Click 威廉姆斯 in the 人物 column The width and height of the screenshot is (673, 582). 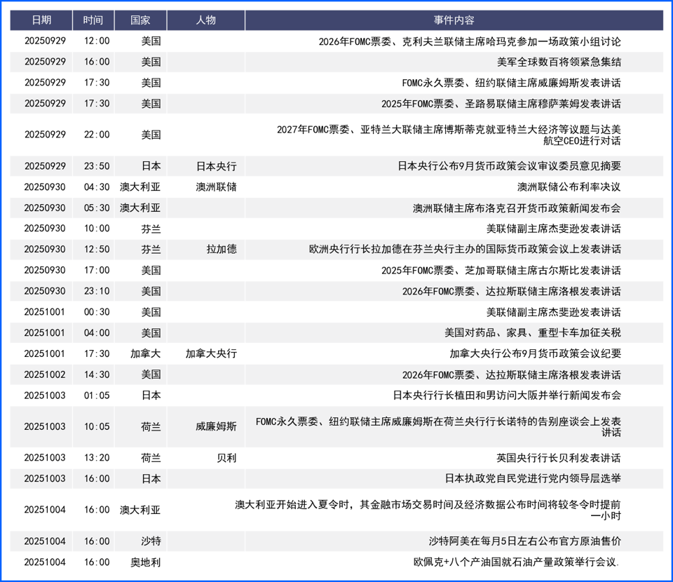[x=217, y=426]
